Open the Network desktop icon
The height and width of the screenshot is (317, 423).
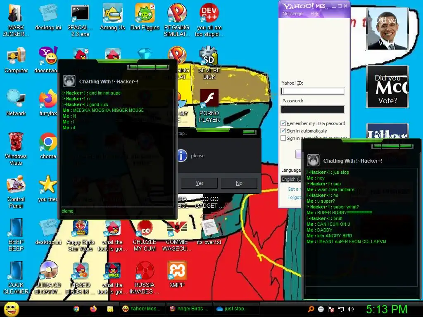coord(16,103)
